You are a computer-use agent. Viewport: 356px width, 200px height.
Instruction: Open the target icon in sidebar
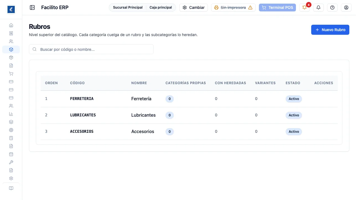pos(11,130)
